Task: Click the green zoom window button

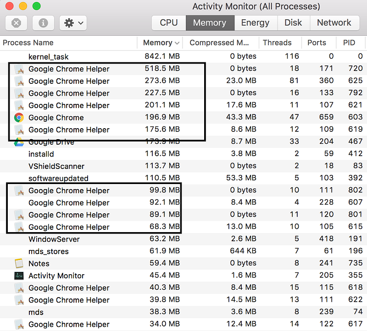Action: [37, 6]
